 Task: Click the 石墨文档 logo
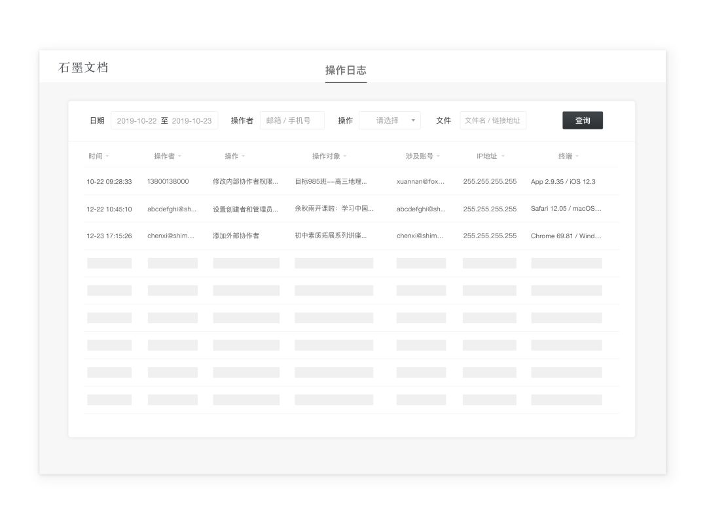click(x=83, y=67)
